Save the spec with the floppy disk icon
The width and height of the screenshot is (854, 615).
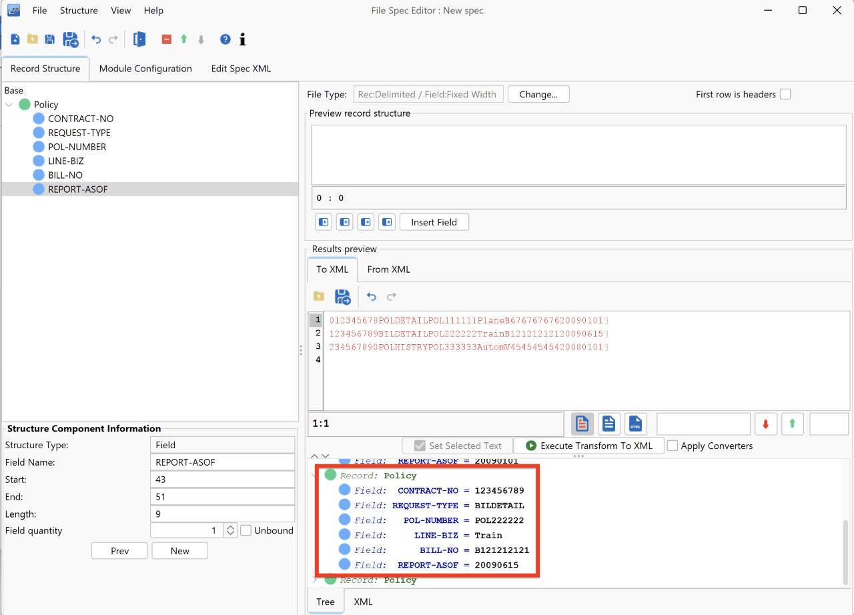pyautogui.click(x=49, y=39)
